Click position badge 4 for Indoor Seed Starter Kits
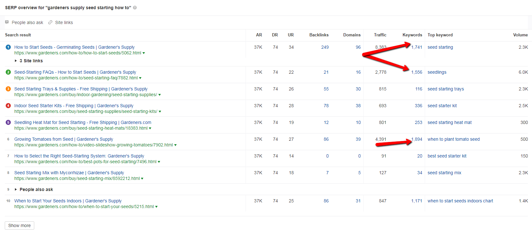This screenshot has height=234, width=532. 8,106
